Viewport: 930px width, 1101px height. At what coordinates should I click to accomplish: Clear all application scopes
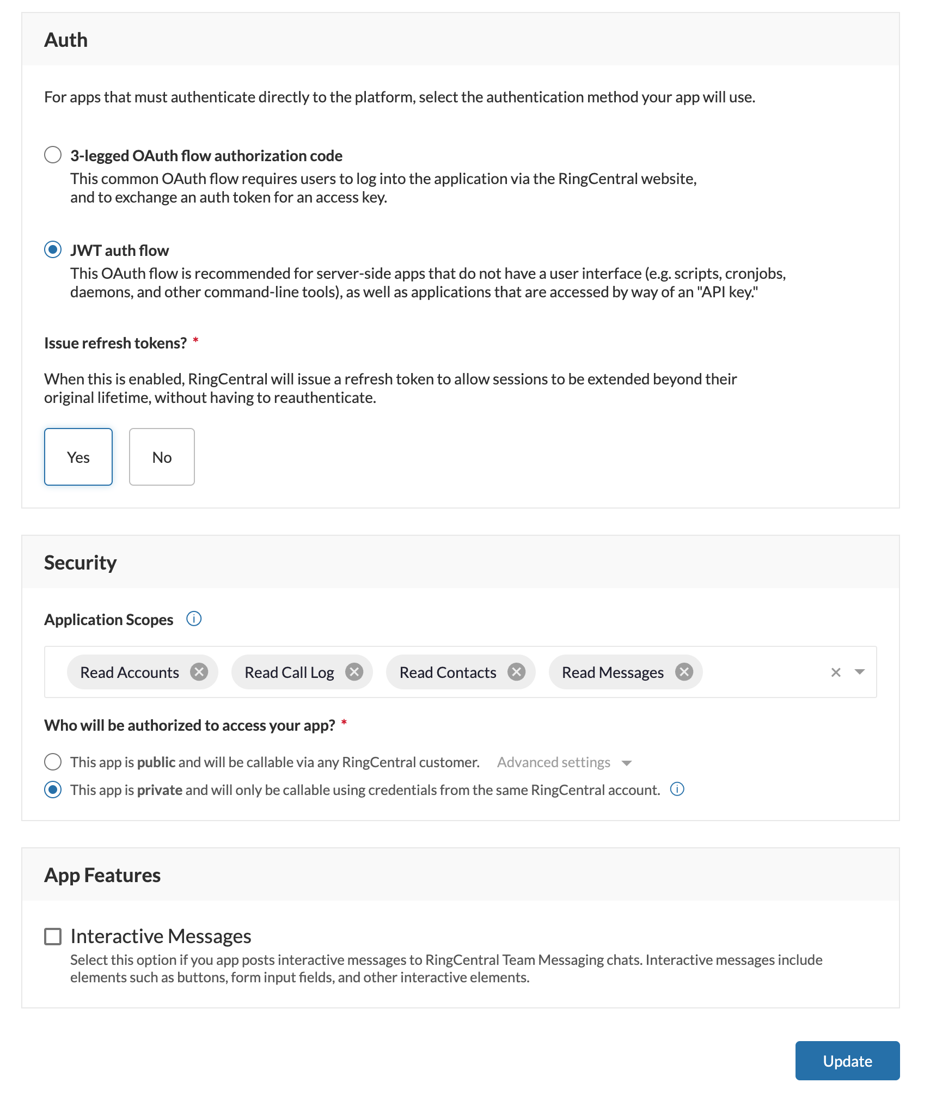[x=835, y=672]
